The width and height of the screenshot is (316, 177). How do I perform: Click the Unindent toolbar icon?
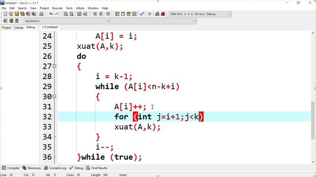100,14
